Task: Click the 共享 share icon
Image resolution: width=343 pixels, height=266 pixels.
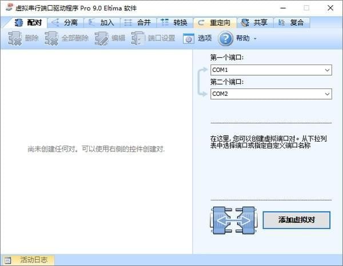Action: coord(245,22)
